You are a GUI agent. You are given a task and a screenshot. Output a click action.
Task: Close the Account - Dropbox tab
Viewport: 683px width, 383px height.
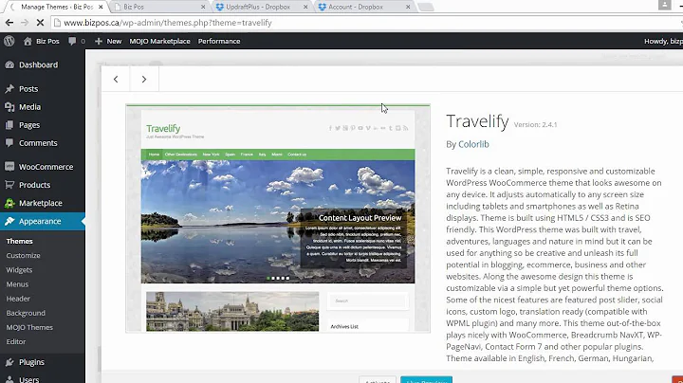point(408,7)
